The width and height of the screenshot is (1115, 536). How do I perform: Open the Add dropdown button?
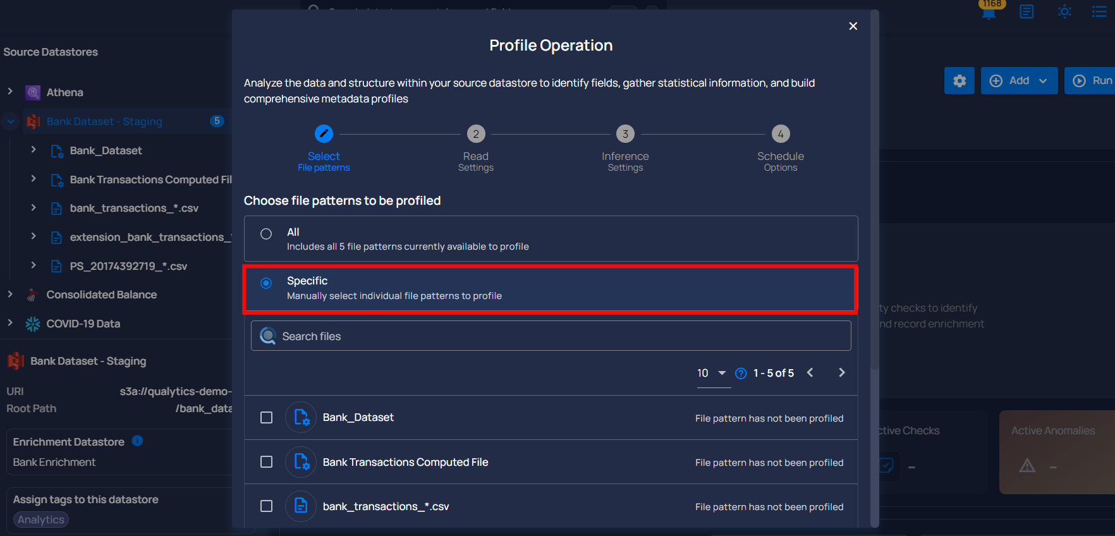1019,81
